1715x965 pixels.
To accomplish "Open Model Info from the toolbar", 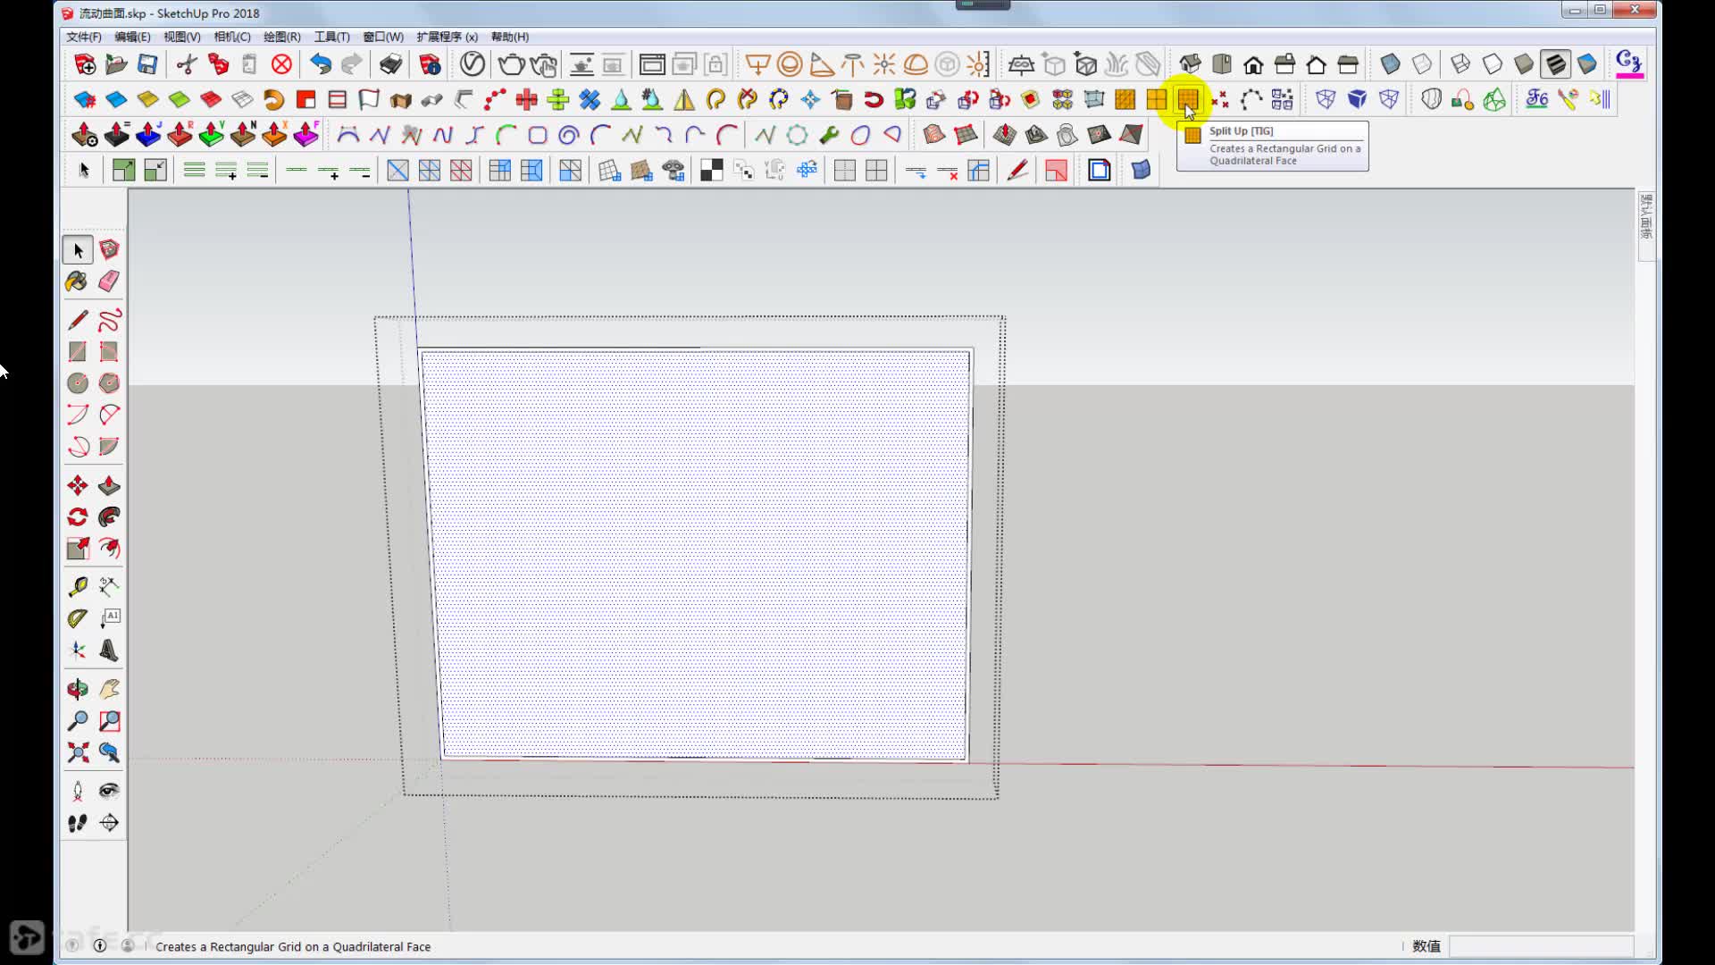I will 430,64.
